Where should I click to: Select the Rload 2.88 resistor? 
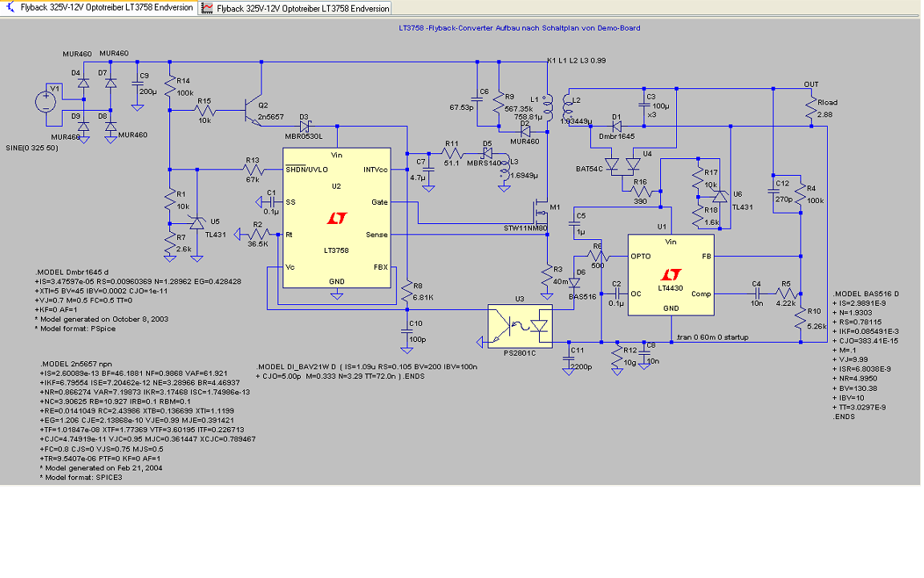coord(811,109)
